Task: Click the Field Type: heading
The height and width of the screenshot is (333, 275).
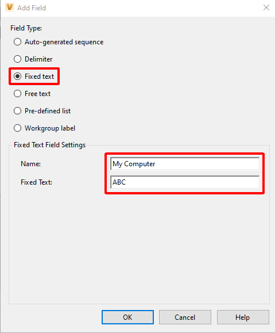Action: [26, 28]
